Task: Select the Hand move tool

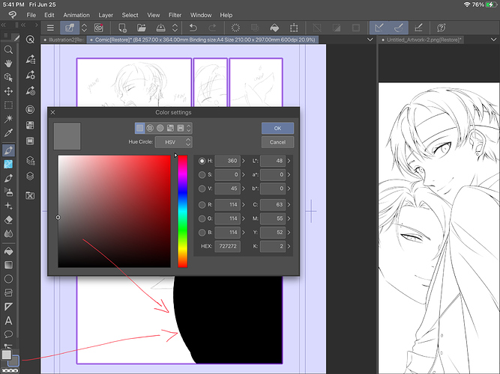Action: [x=8, y=64]
